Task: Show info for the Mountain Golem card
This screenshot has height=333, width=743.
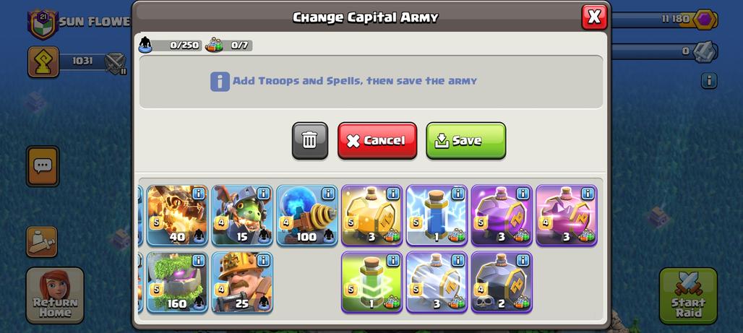Action: coord(198,260)
